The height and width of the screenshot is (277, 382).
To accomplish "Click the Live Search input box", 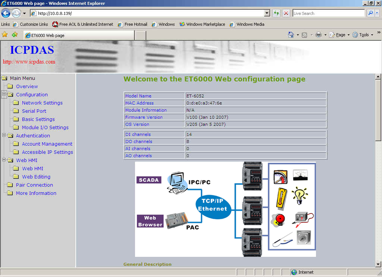I will pyautogui.click(x=328, y=13).
